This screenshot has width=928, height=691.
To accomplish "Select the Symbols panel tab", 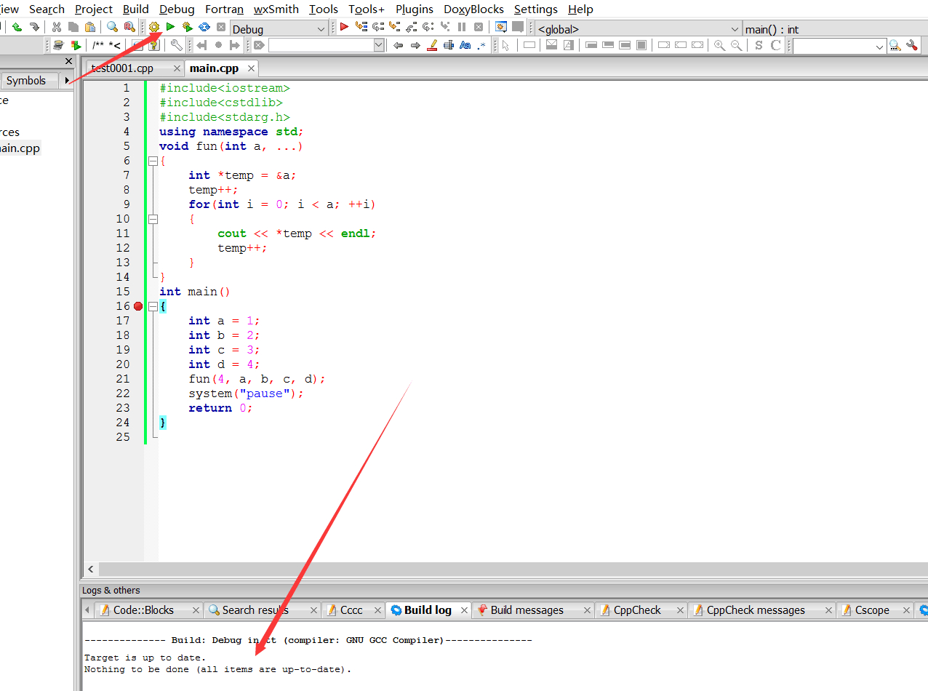I will (x=26, y=81).
